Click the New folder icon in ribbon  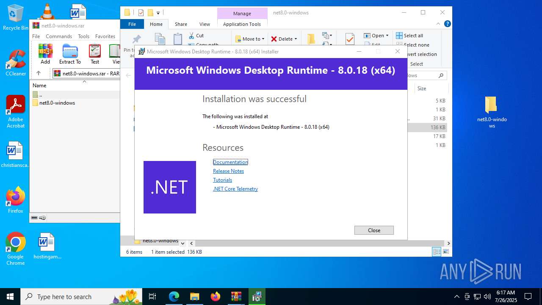pyautogui.click(x=311, y=39)
